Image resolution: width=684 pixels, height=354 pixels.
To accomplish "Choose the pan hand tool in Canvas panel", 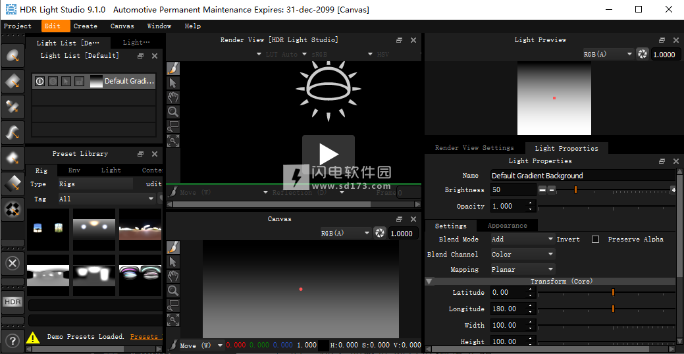I will [173, 276].
